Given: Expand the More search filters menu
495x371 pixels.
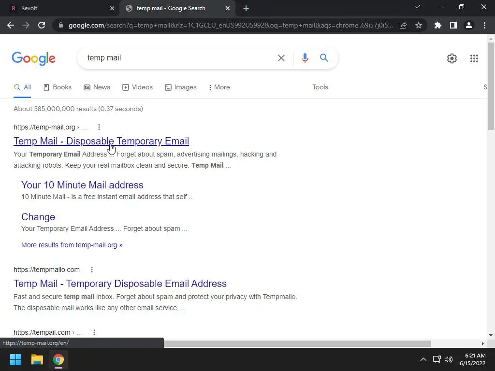Looking at the screenshot, I should pyautogui.click(x=219, y=87).
